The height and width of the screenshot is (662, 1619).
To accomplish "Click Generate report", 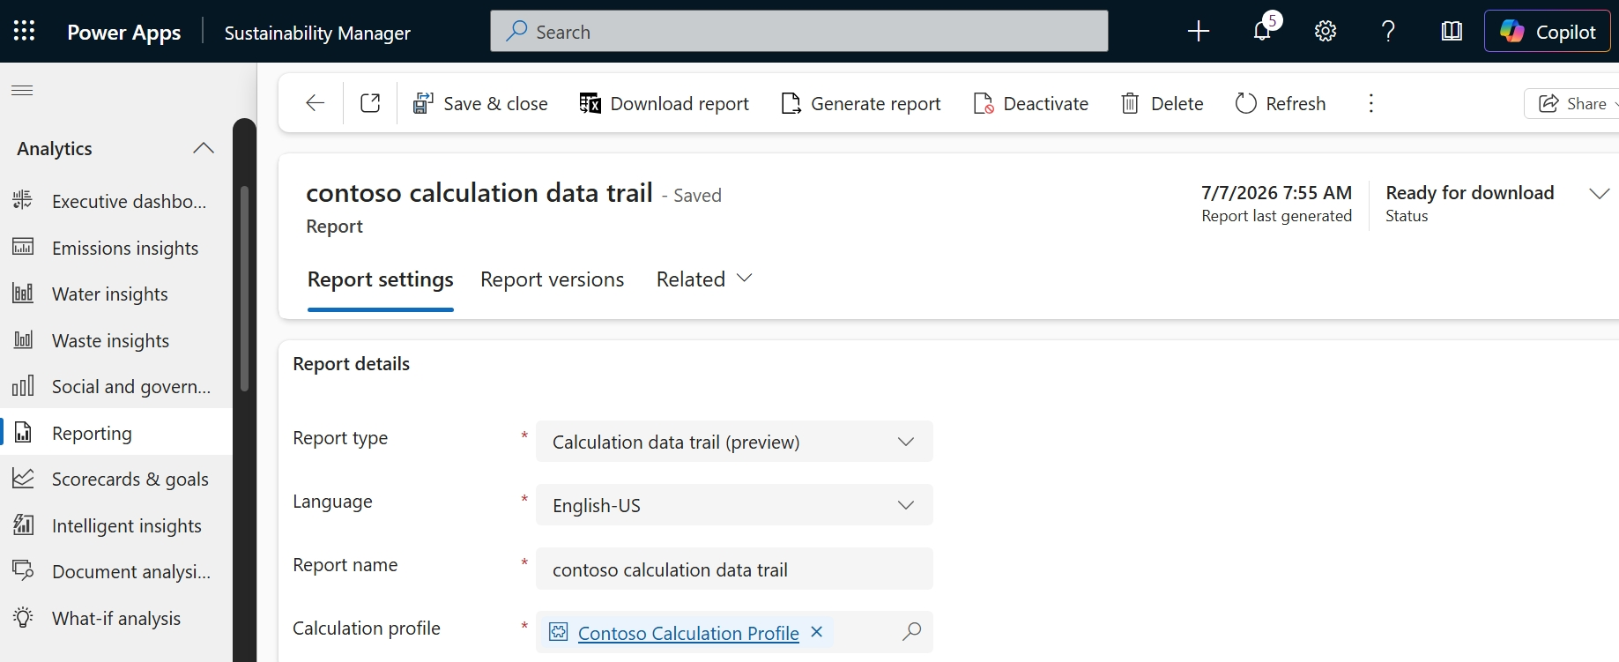I will pos(861,103).
